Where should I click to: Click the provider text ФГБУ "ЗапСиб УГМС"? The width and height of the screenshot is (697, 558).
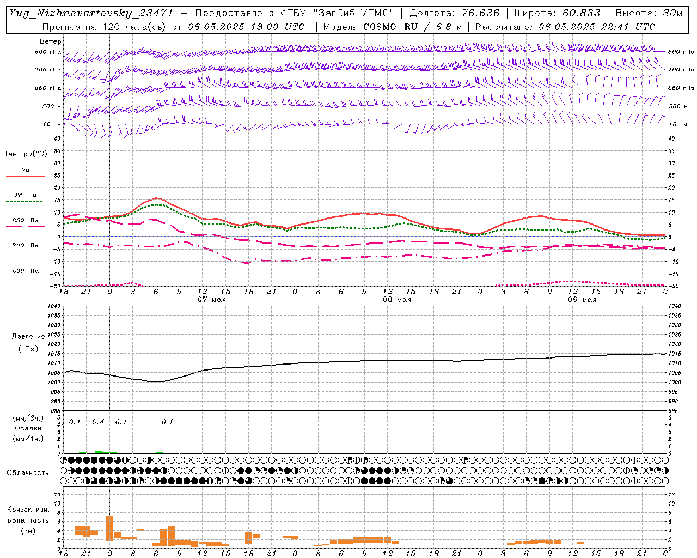pyautogui.click(x=338, y=13)
